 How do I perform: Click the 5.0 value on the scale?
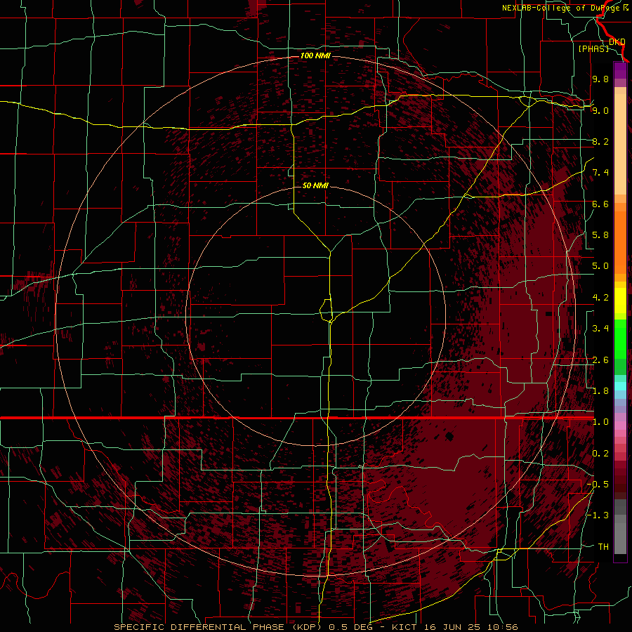click(x=600, y=266)
